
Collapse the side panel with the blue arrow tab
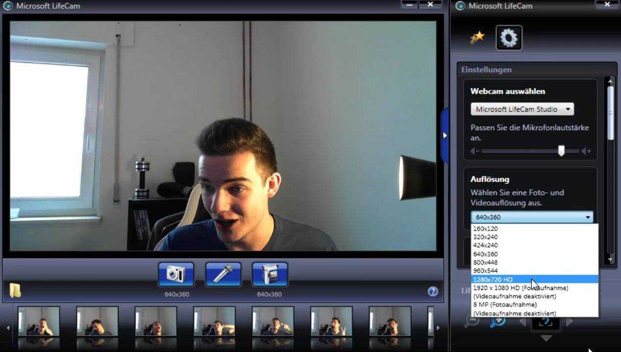(x=444, y=135)
